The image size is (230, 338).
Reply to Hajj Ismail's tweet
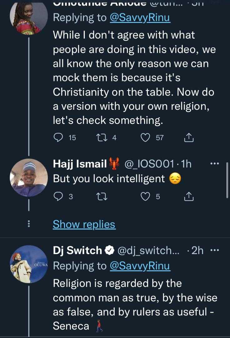(x=58, y=196)
